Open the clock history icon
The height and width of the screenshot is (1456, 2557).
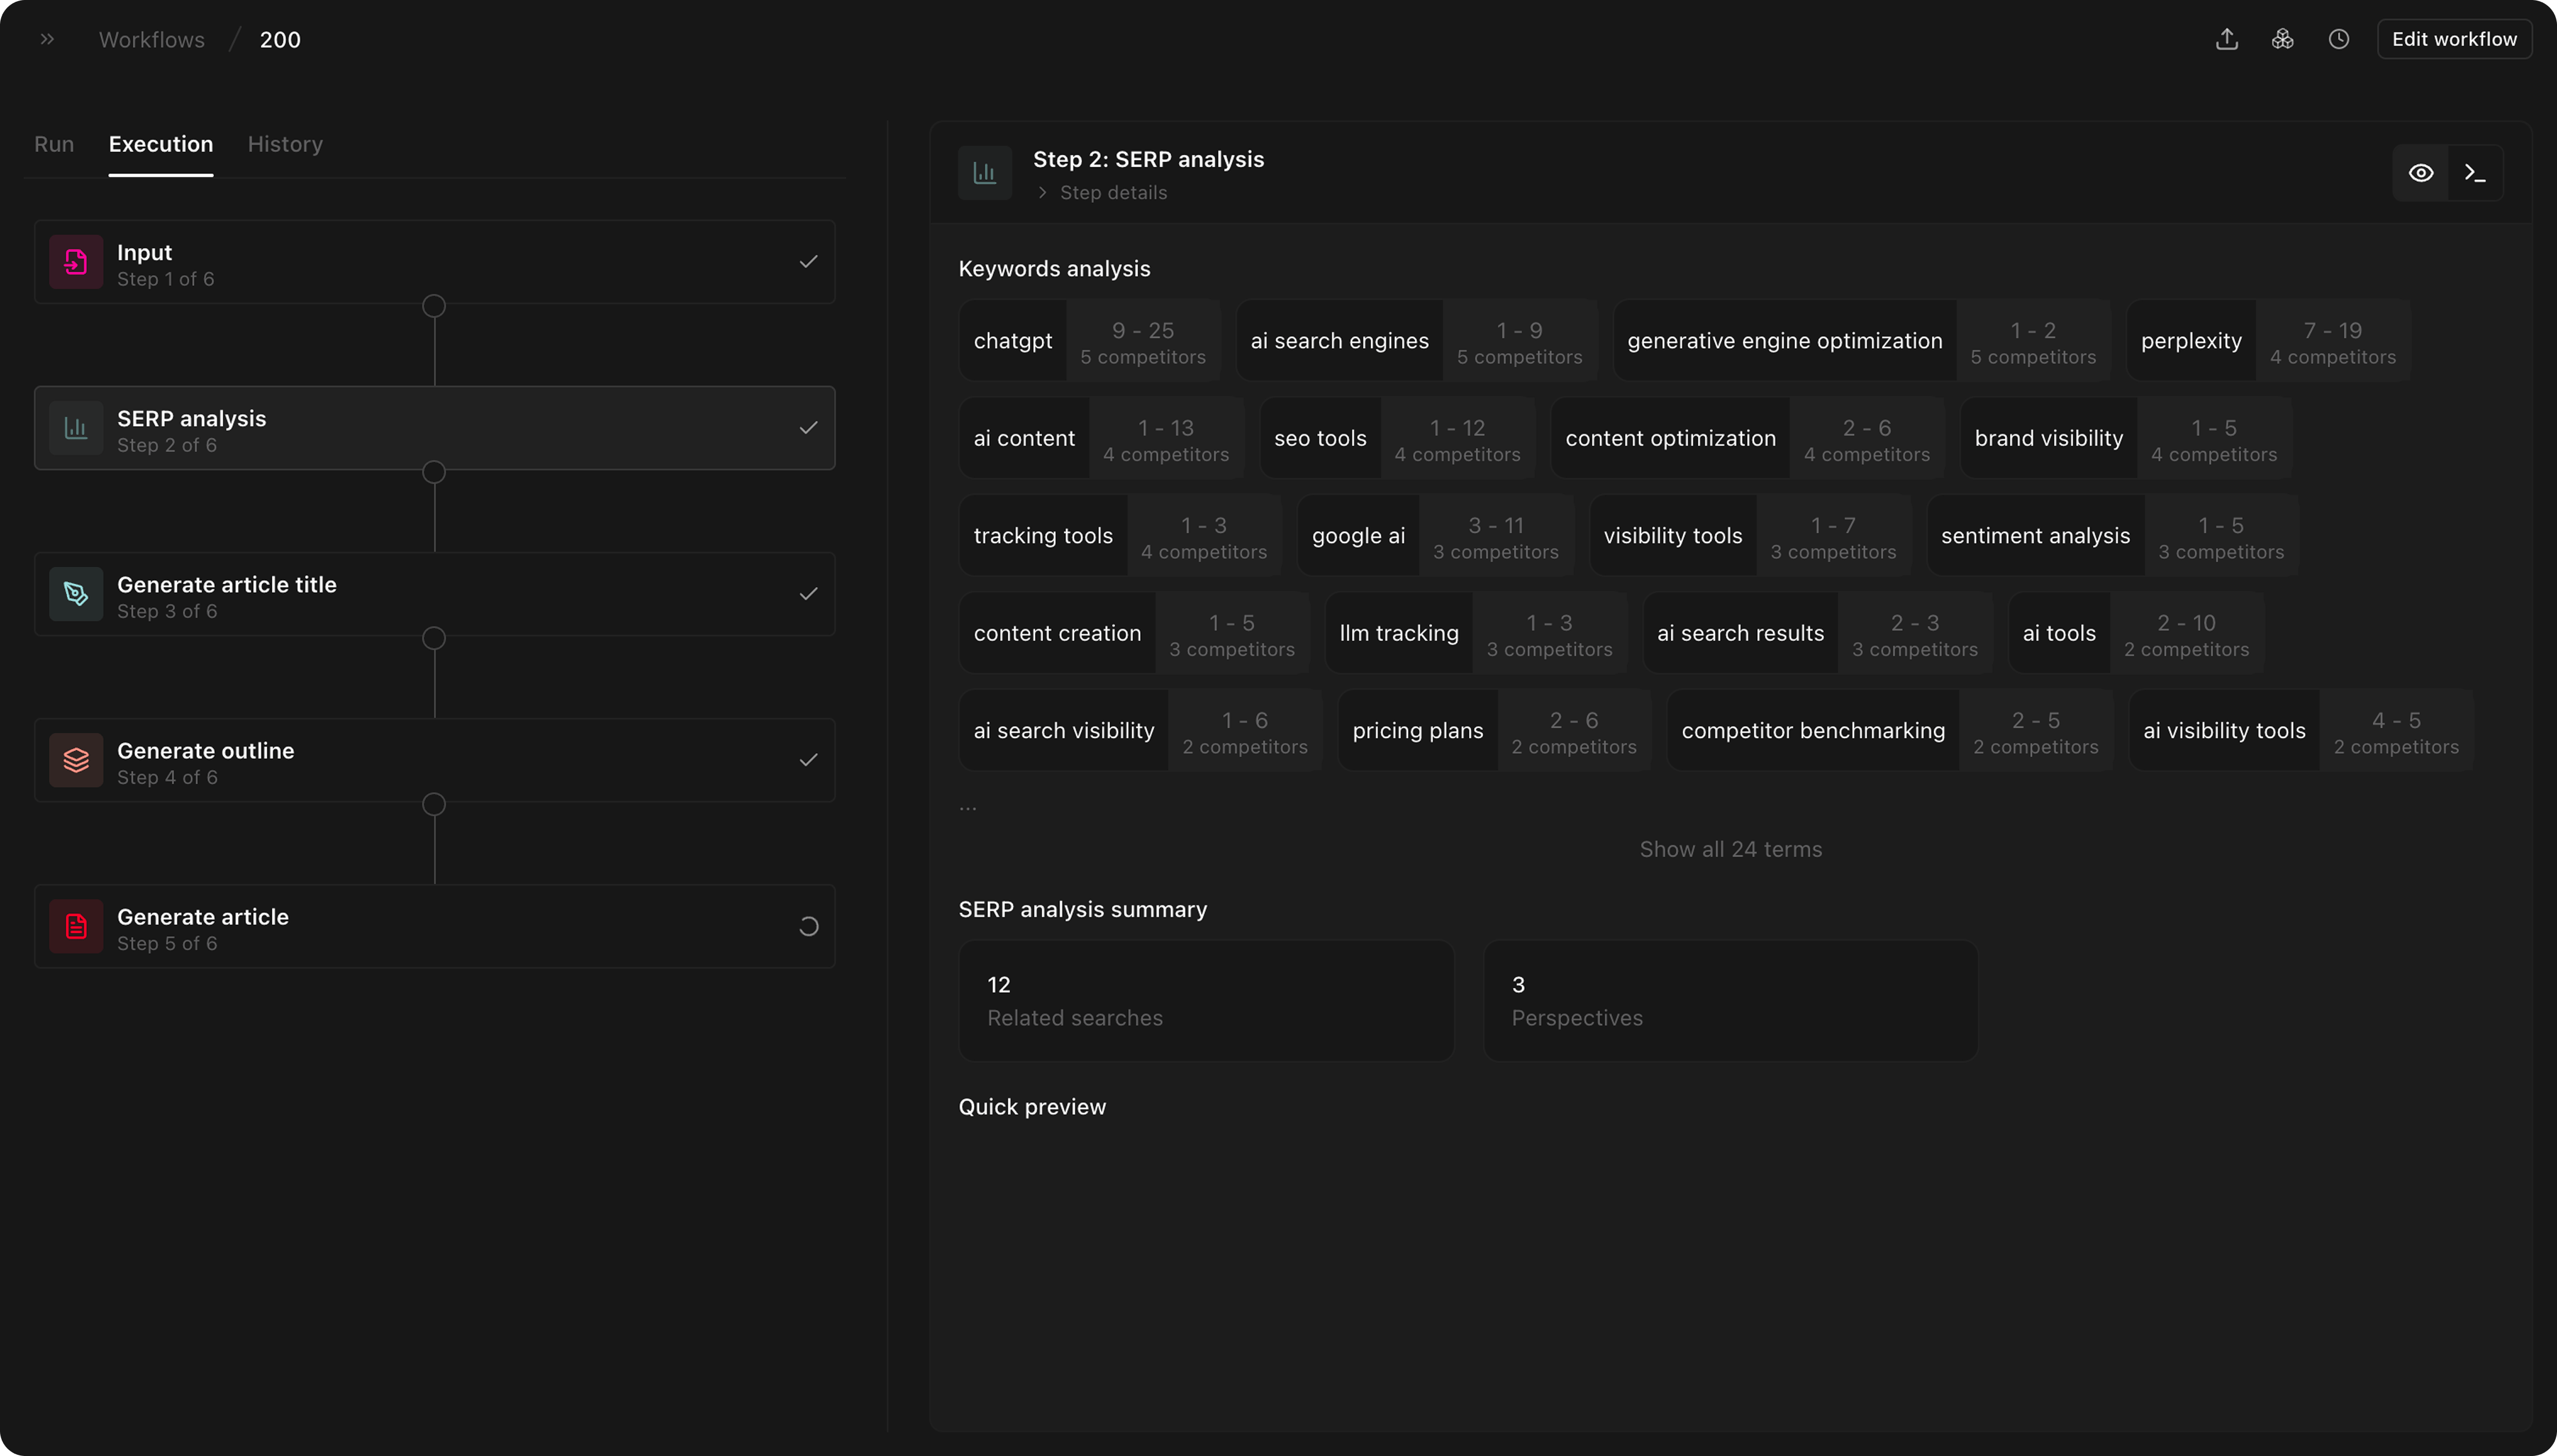(x=2338, y=39)
